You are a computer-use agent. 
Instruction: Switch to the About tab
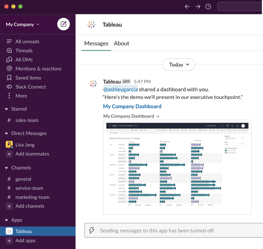pos(121,43)
